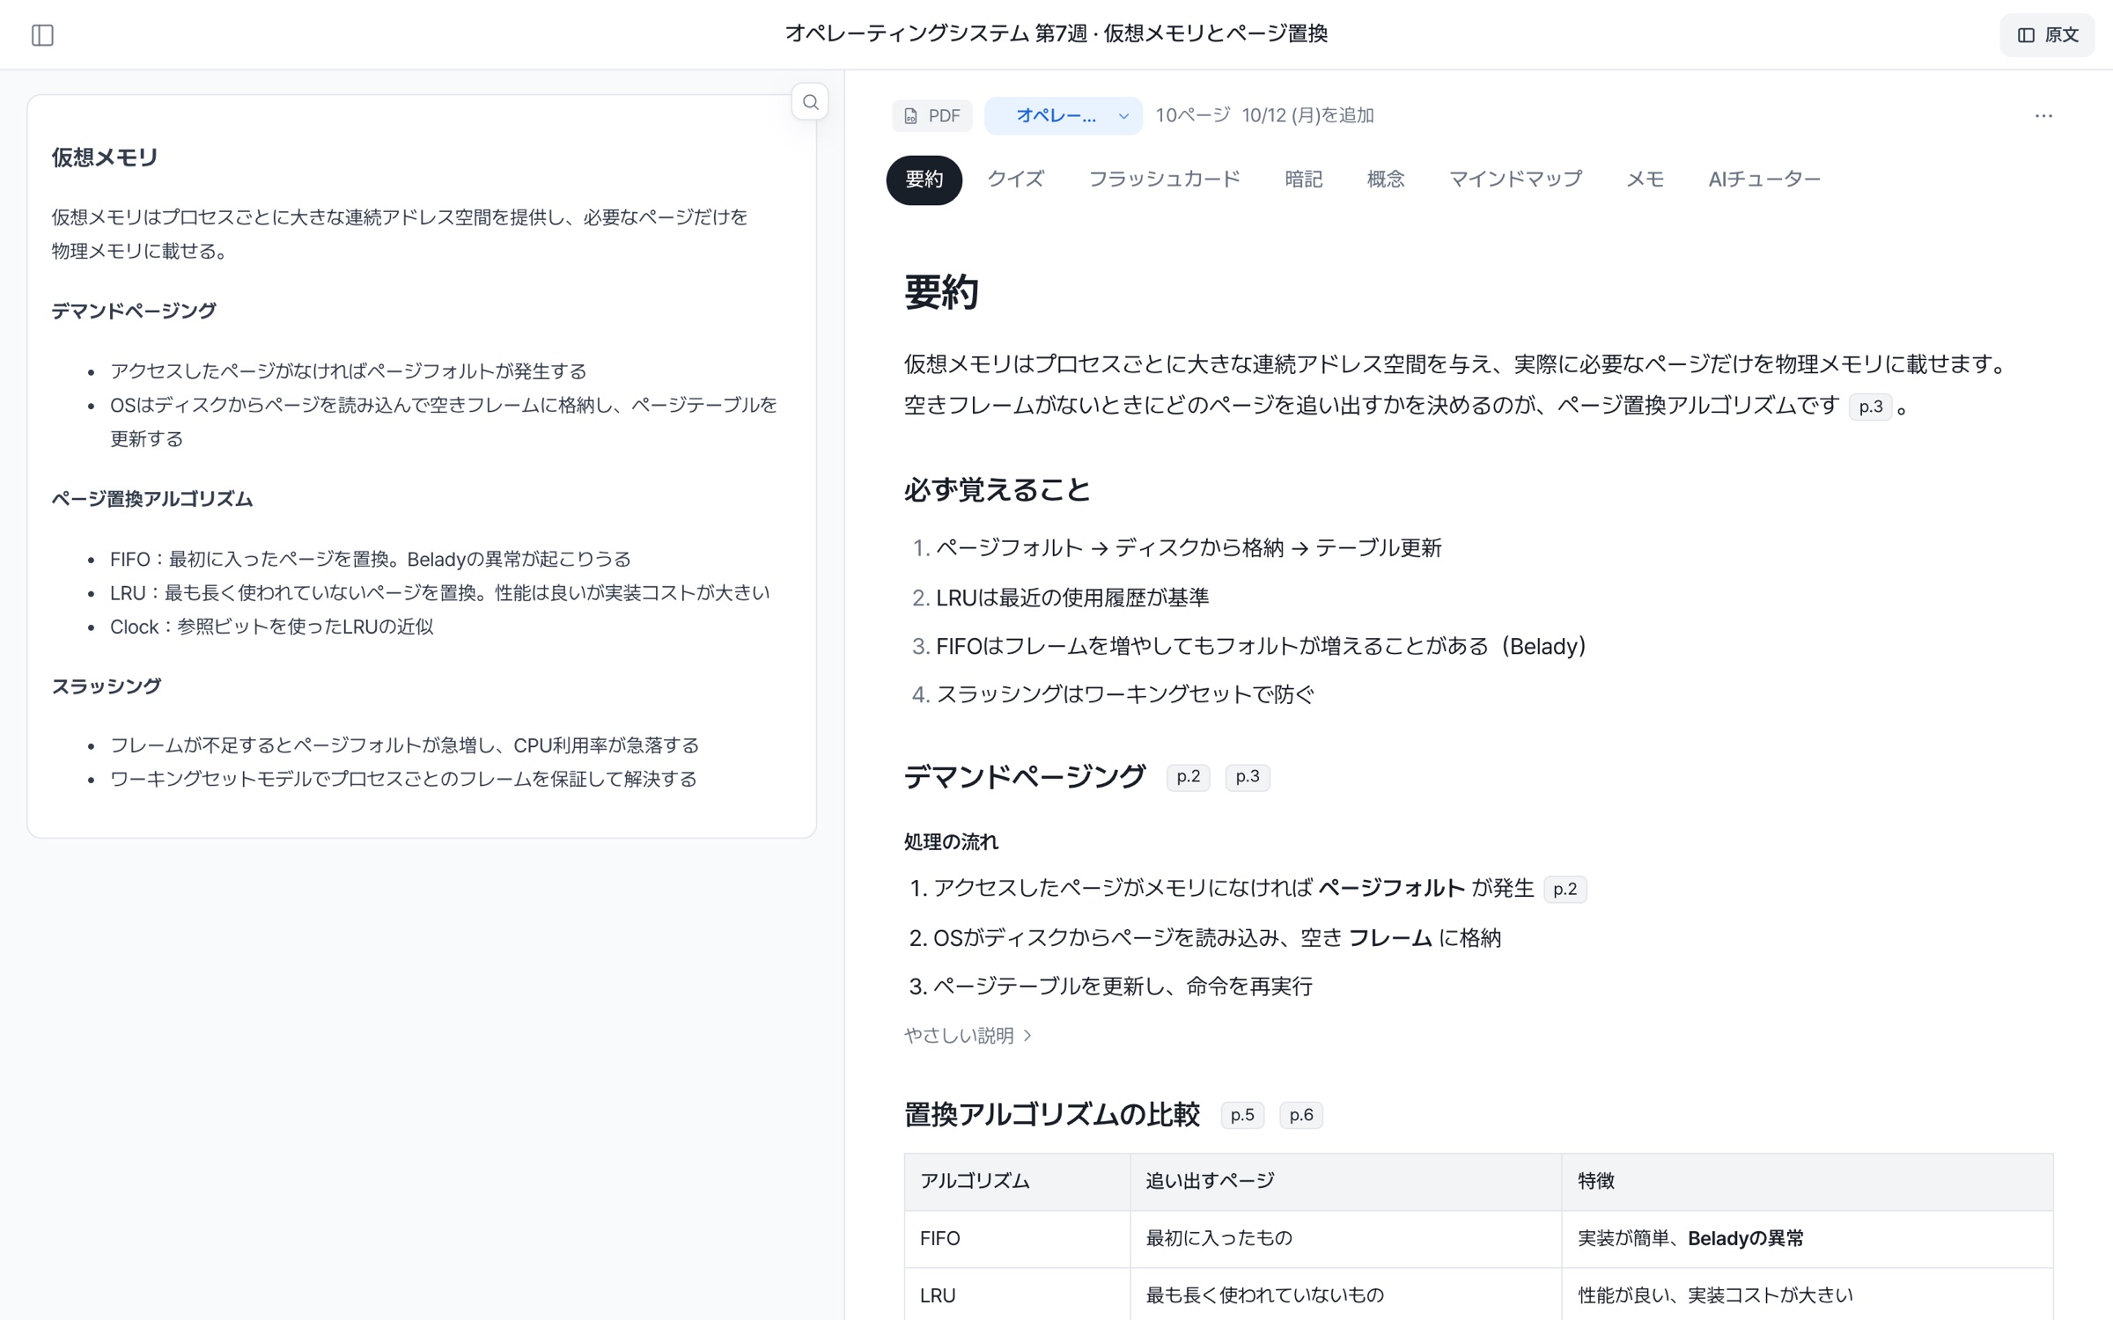Screen dimensions: 2113x1320
Task: Click the 追い出すページ column header
Action: point(1345,1182)
